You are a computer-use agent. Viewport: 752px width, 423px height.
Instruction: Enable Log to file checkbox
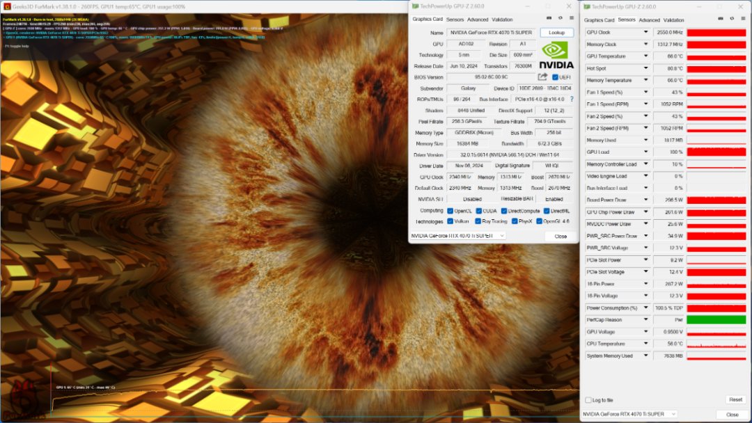tap(588, 400)
